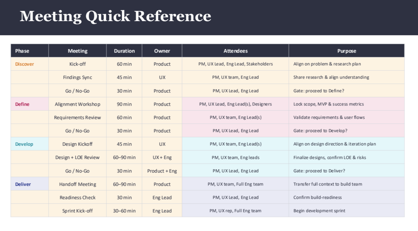Viewport: 418px width, 231px height.
Task: Click the Readiness Check cell
Action: [x=77, y=197]
